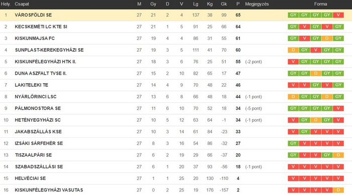Click Izsáki Sárfehér SE's green GY form badge
This screenshot has height=195, width=352.
point(293,143)
